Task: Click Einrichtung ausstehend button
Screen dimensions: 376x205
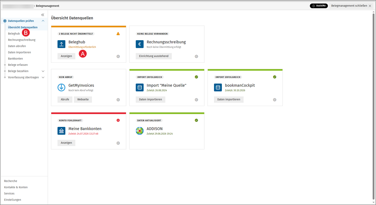Action: [154, 56]
